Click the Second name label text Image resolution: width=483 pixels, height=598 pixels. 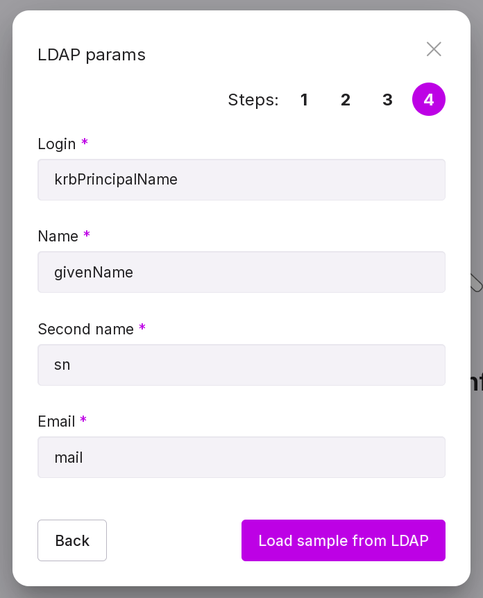coord(86,329)
